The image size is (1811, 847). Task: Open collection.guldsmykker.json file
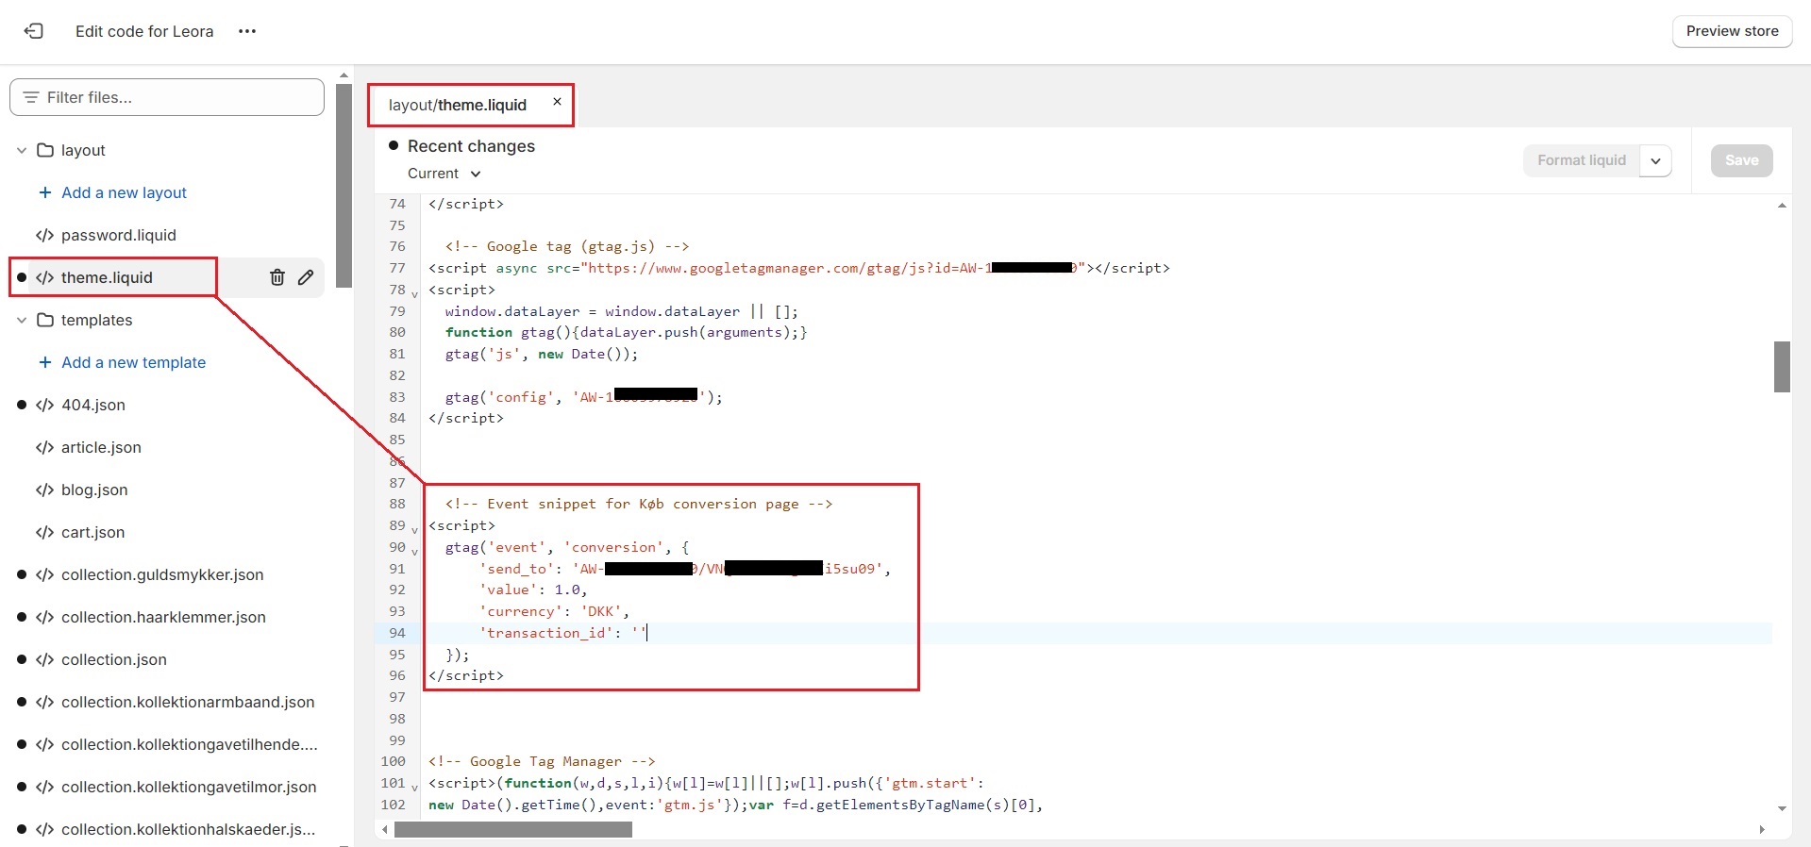click(162, 574)
